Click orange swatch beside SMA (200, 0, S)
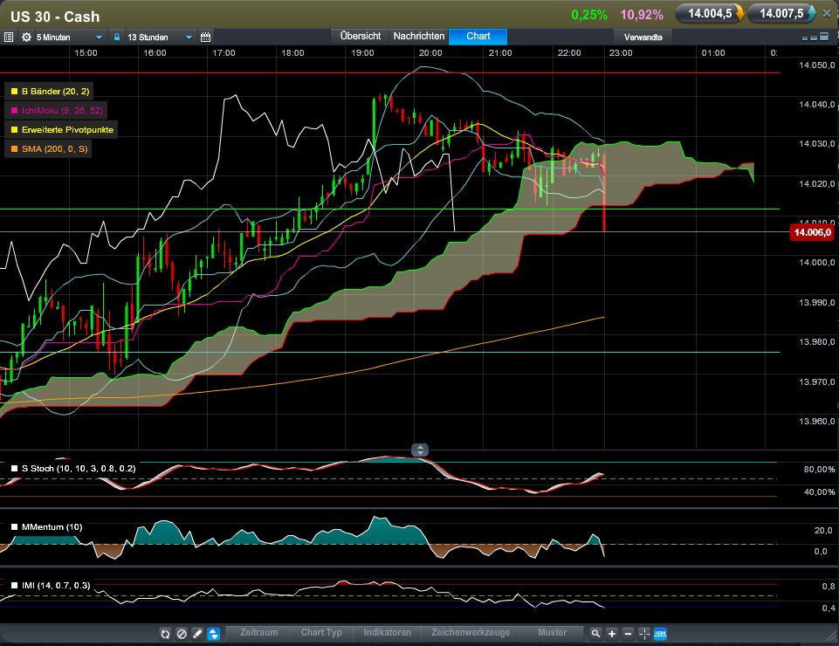Image resolution: width=839 pixels, height=646 pixels. [15, 148]
